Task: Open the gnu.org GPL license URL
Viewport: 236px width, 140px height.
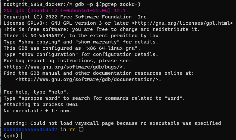Action: pos(182,23)
